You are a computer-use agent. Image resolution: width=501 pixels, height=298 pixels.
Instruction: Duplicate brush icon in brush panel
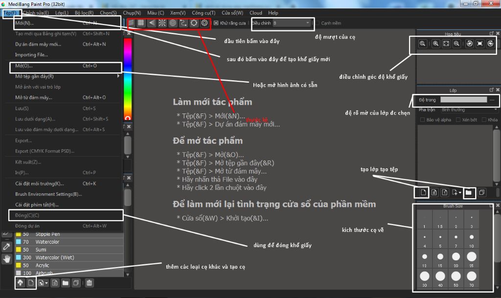[76, 283]
